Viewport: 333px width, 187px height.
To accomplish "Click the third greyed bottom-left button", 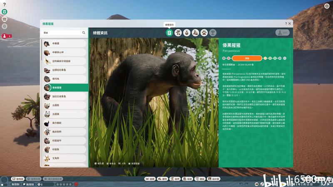I will click(x=53, y=179).
